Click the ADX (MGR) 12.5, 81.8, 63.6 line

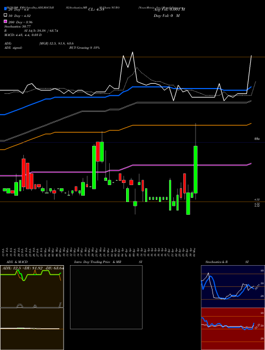click(x=39, y=43)
